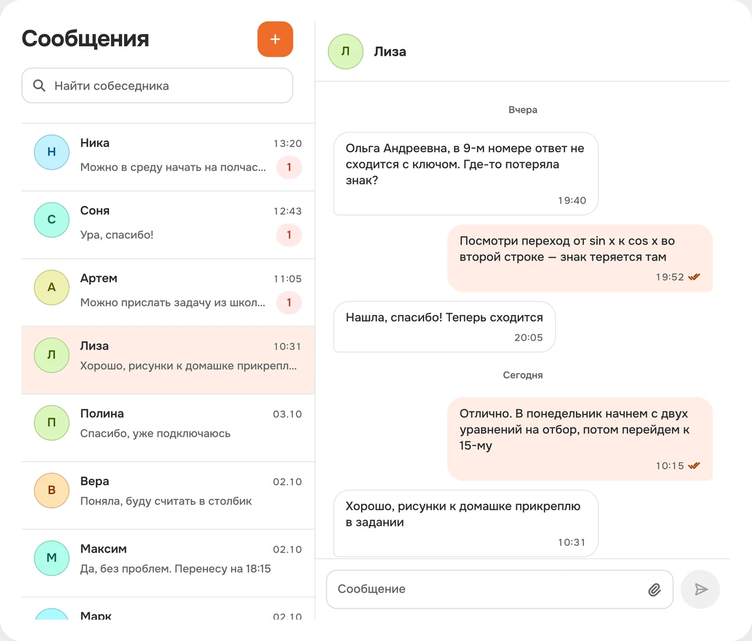Viewport: 752px width, 641px height.
Task: Select the Лиза conversation in the list
Action: (x=168, y=360)
